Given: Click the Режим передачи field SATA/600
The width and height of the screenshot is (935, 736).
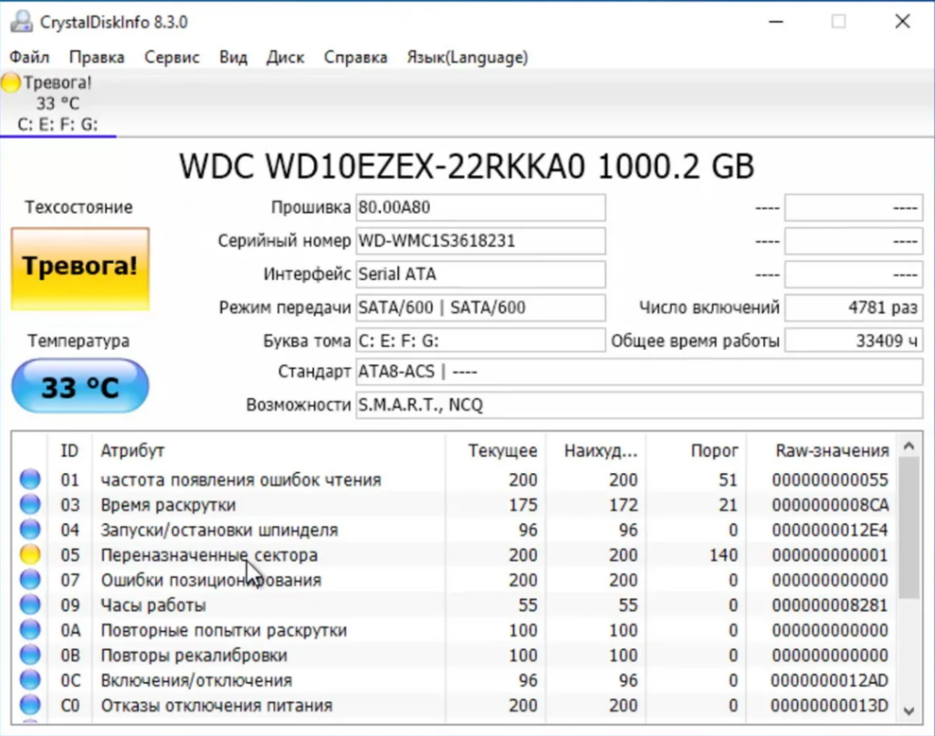Looking at the screenshot, I should [480, 308].
